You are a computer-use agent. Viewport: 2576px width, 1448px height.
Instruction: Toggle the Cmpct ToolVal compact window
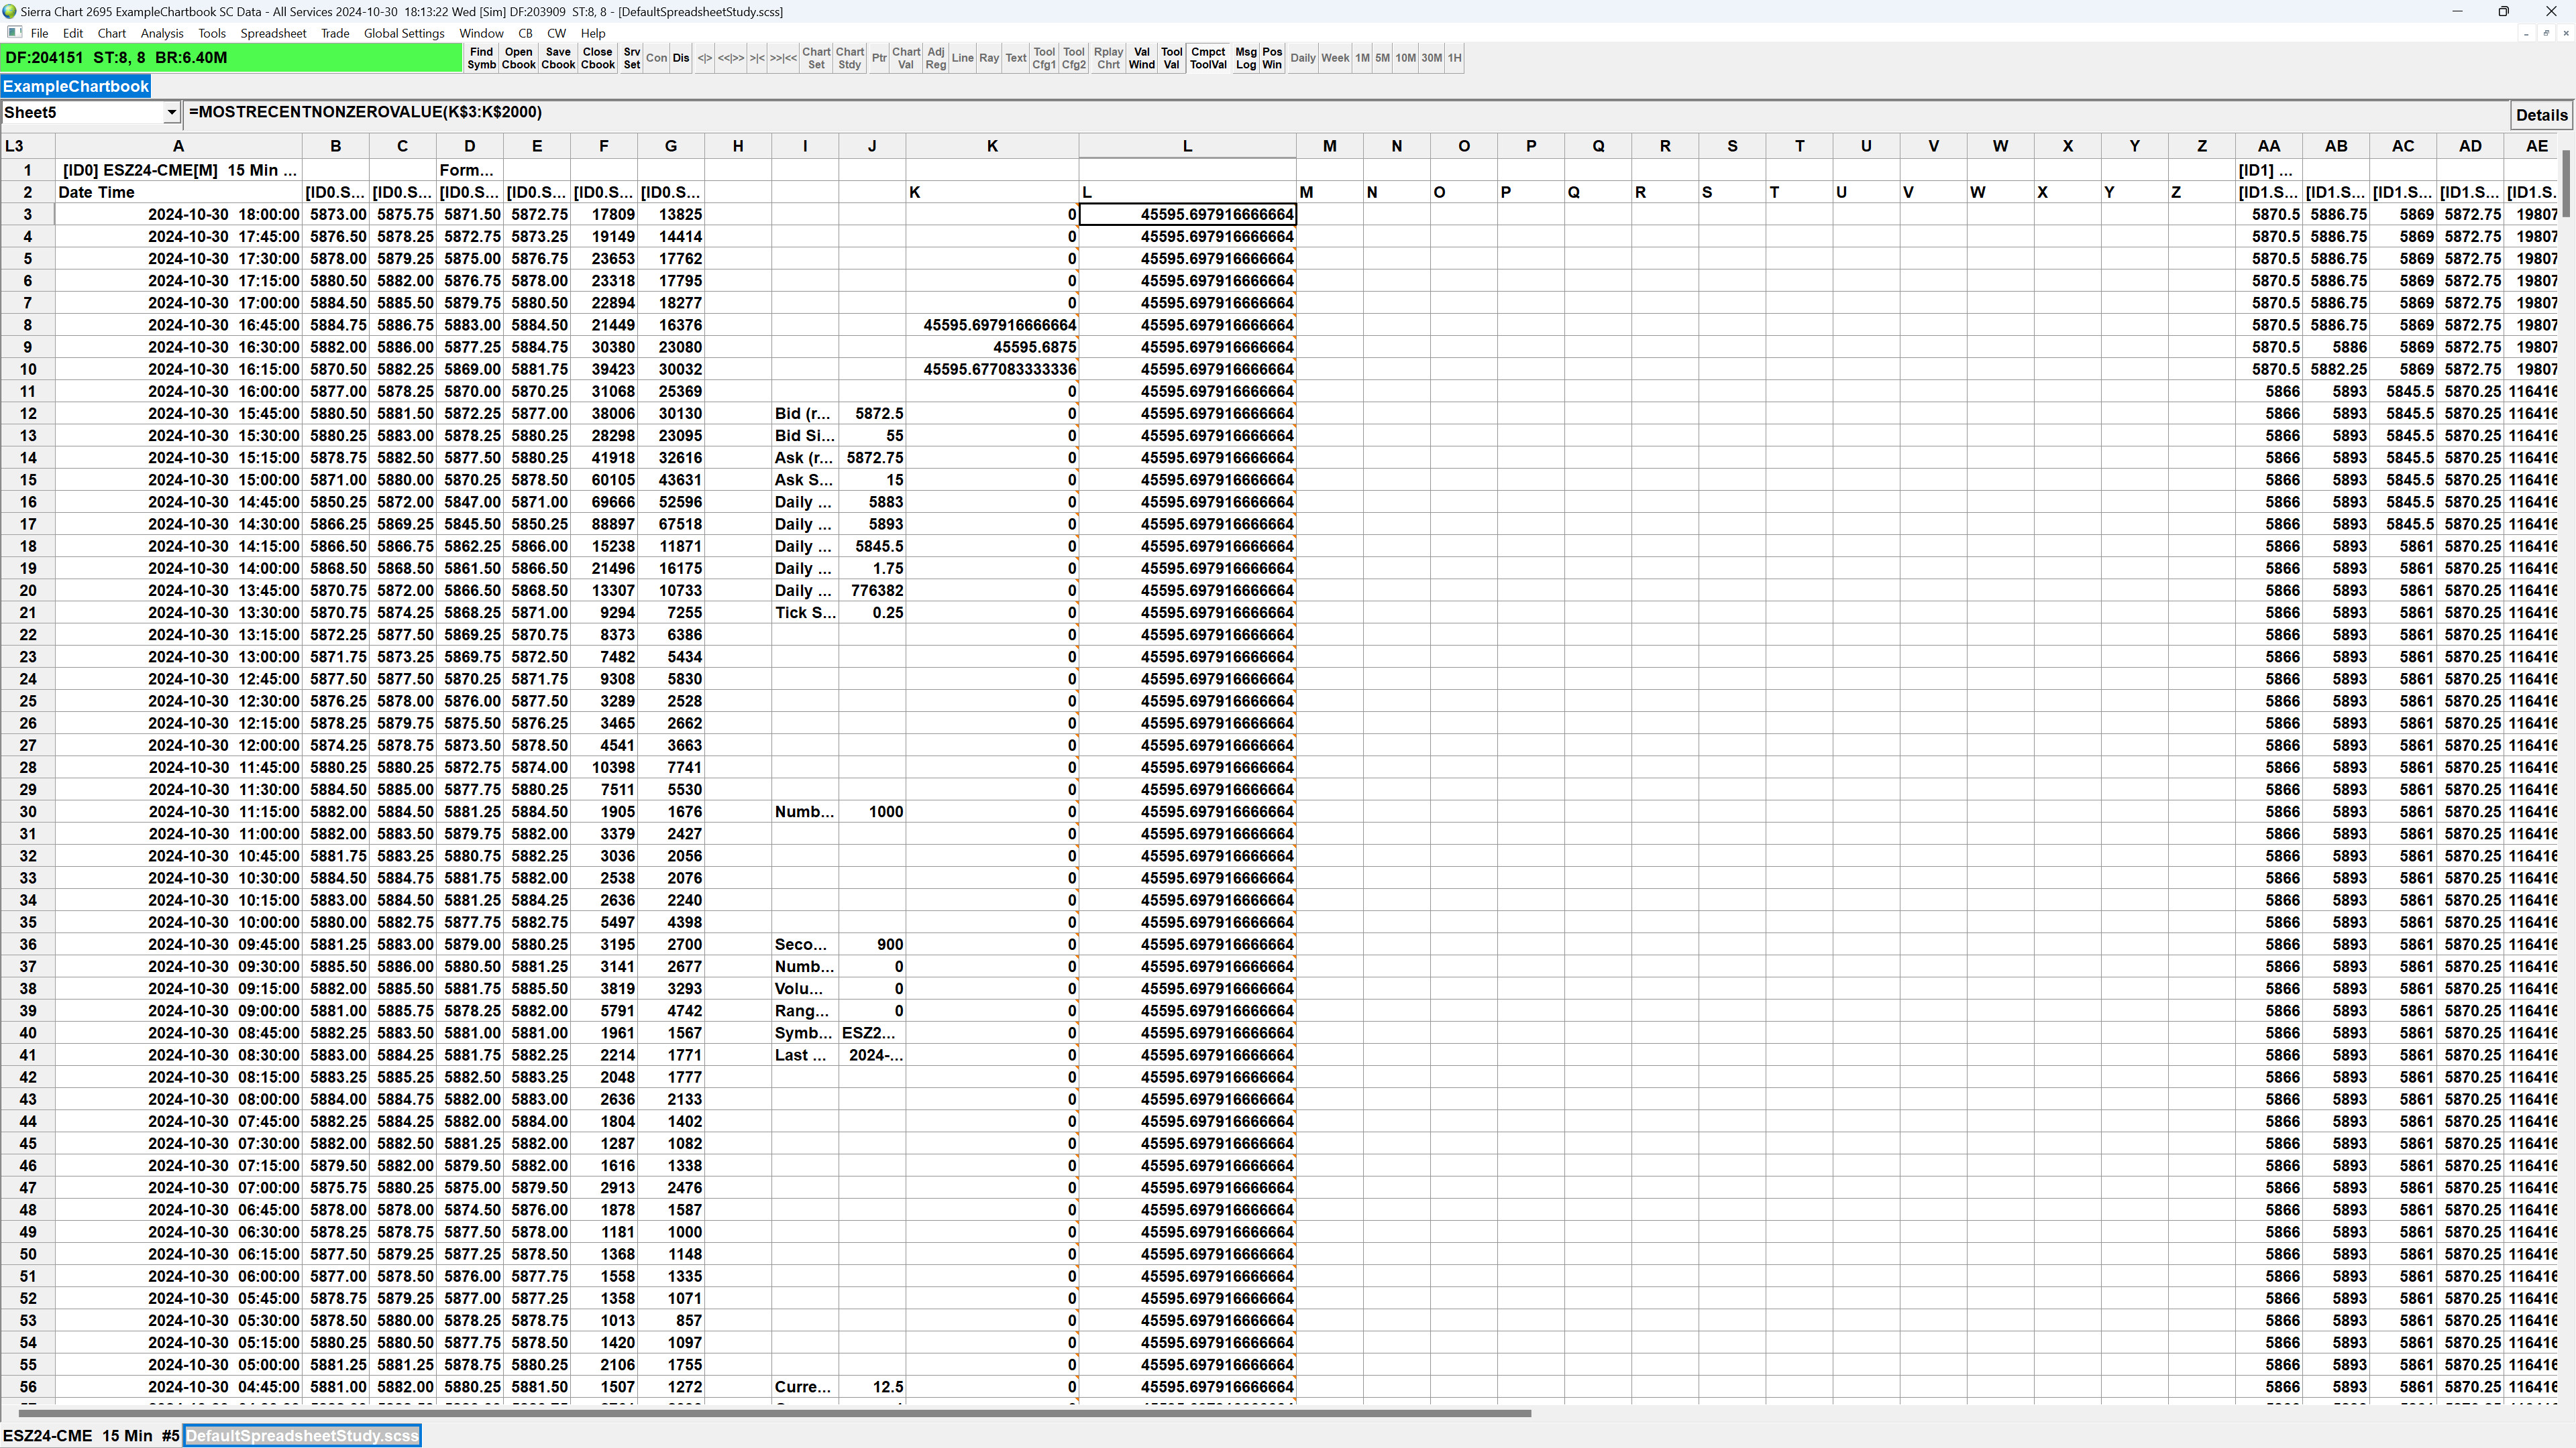click(1208, 58)
